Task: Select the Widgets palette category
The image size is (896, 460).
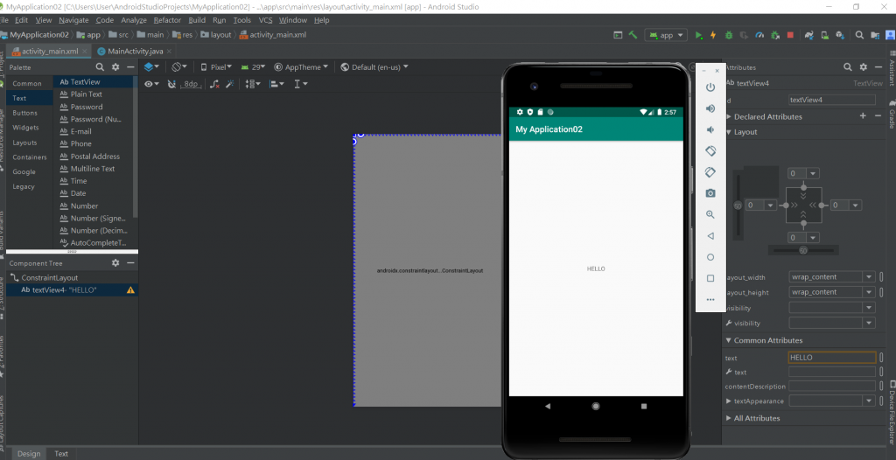Action: [x=25, y=128]
